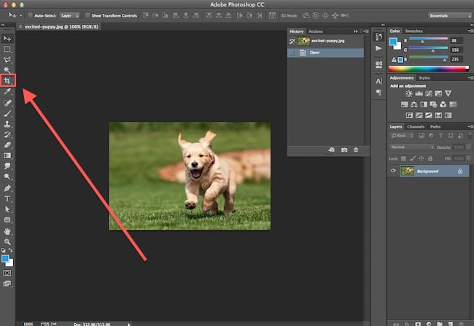This screenshot has height=326, width=474.
Task: Choose the Eyedropper tool
Action: click(x=8, y=93)
